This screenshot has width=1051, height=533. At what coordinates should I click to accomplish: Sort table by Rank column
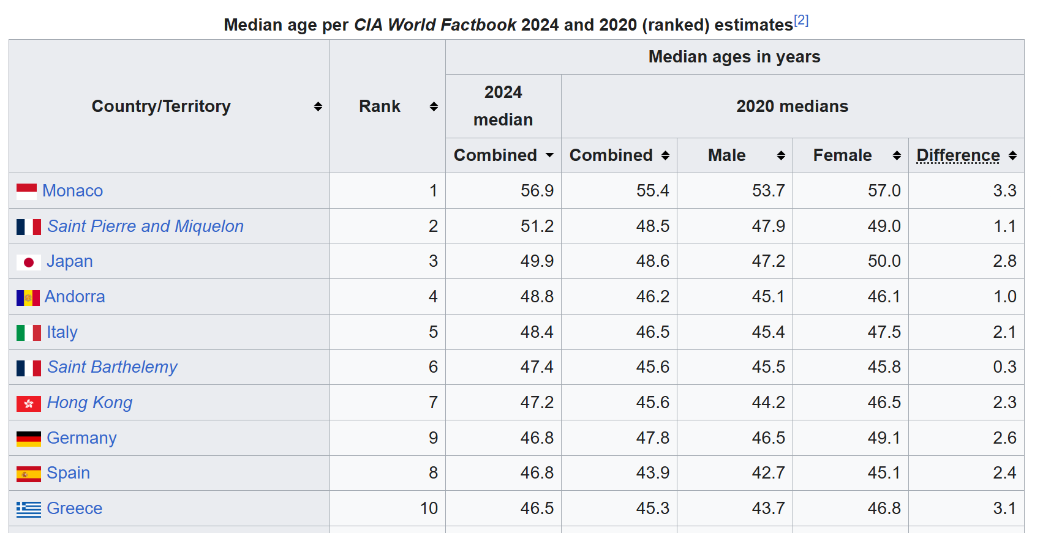pos(434,106)
